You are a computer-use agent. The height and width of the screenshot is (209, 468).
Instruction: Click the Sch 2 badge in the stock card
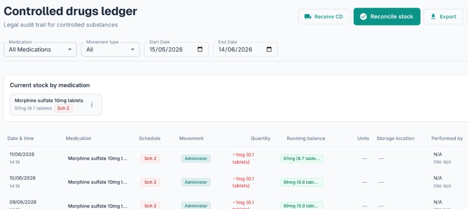click(x=63, y=108)
